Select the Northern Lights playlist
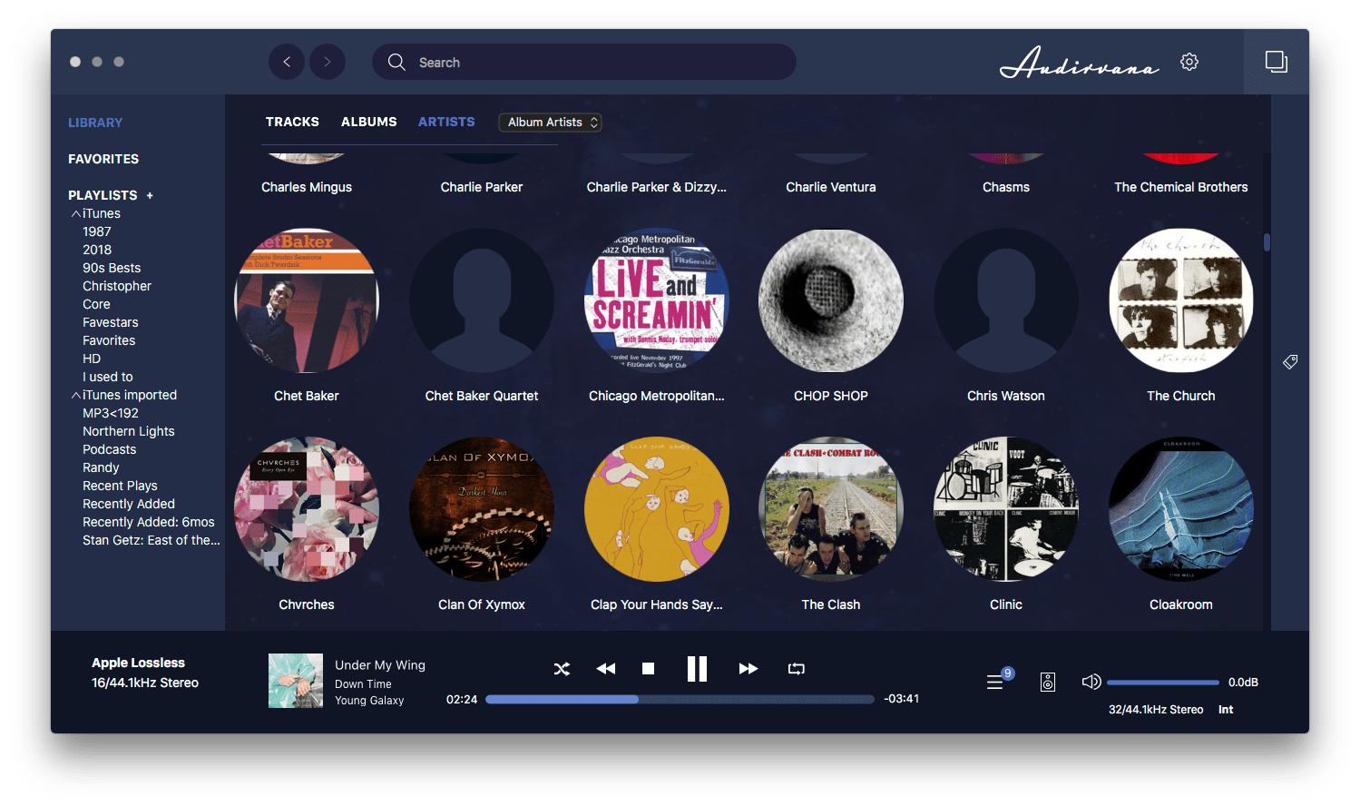Viewport: 1360px width, 806px height. 129,431
